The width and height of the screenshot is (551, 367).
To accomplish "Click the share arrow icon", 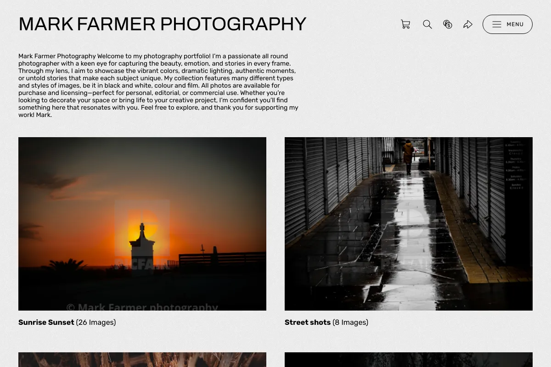I will [x=468, y=24].
